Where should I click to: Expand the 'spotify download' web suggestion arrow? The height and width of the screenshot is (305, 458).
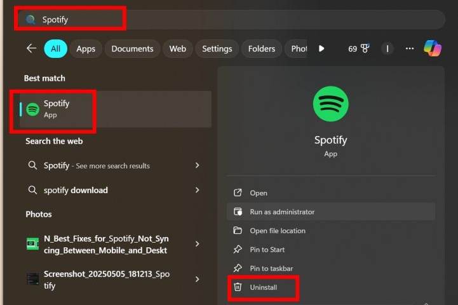click(x=197, y=190)
